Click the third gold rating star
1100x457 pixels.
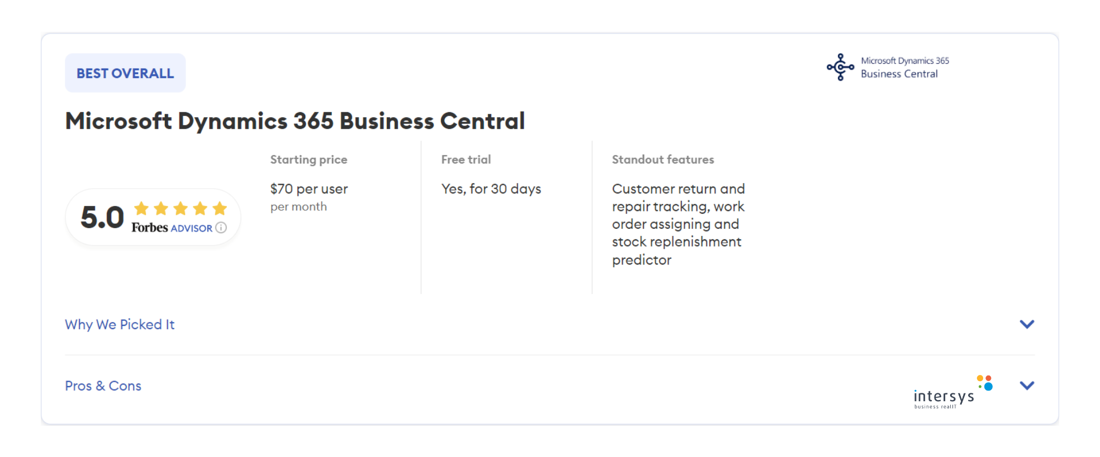[181, 209]
